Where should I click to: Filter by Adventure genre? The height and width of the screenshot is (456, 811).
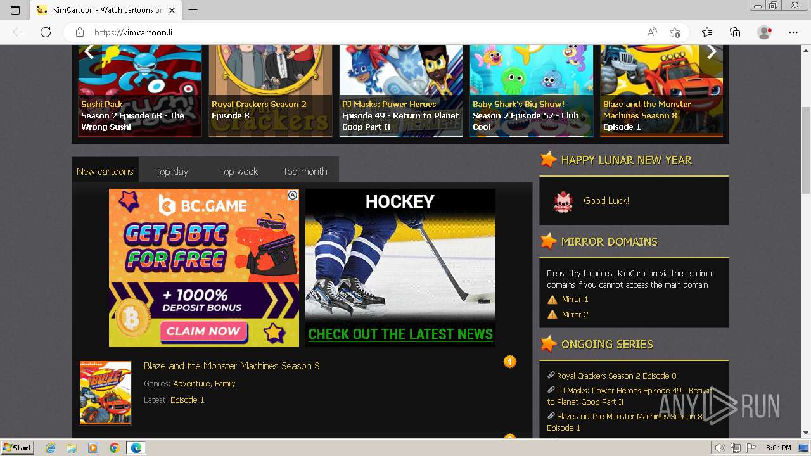click(x=191, y=383)
